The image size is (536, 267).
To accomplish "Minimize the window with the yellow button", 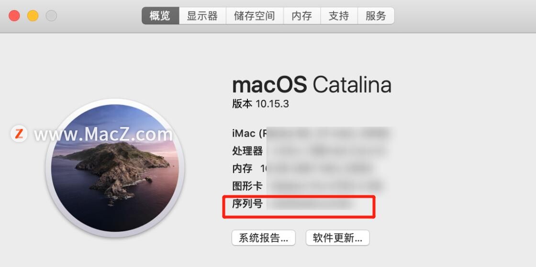I will 33,16.
